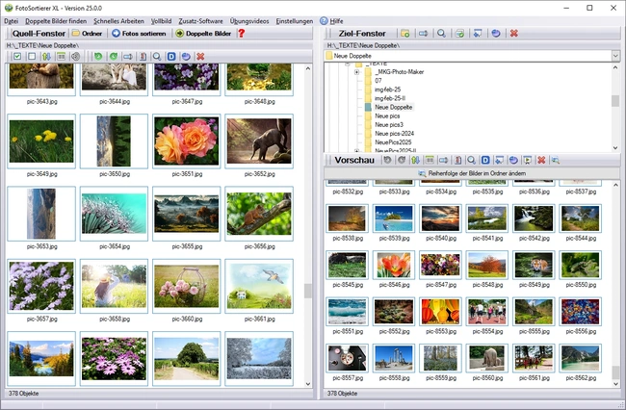Select preview thumbnail pic-8546.jpg
This screenshot has height=410, width=626.
[394, 266]
